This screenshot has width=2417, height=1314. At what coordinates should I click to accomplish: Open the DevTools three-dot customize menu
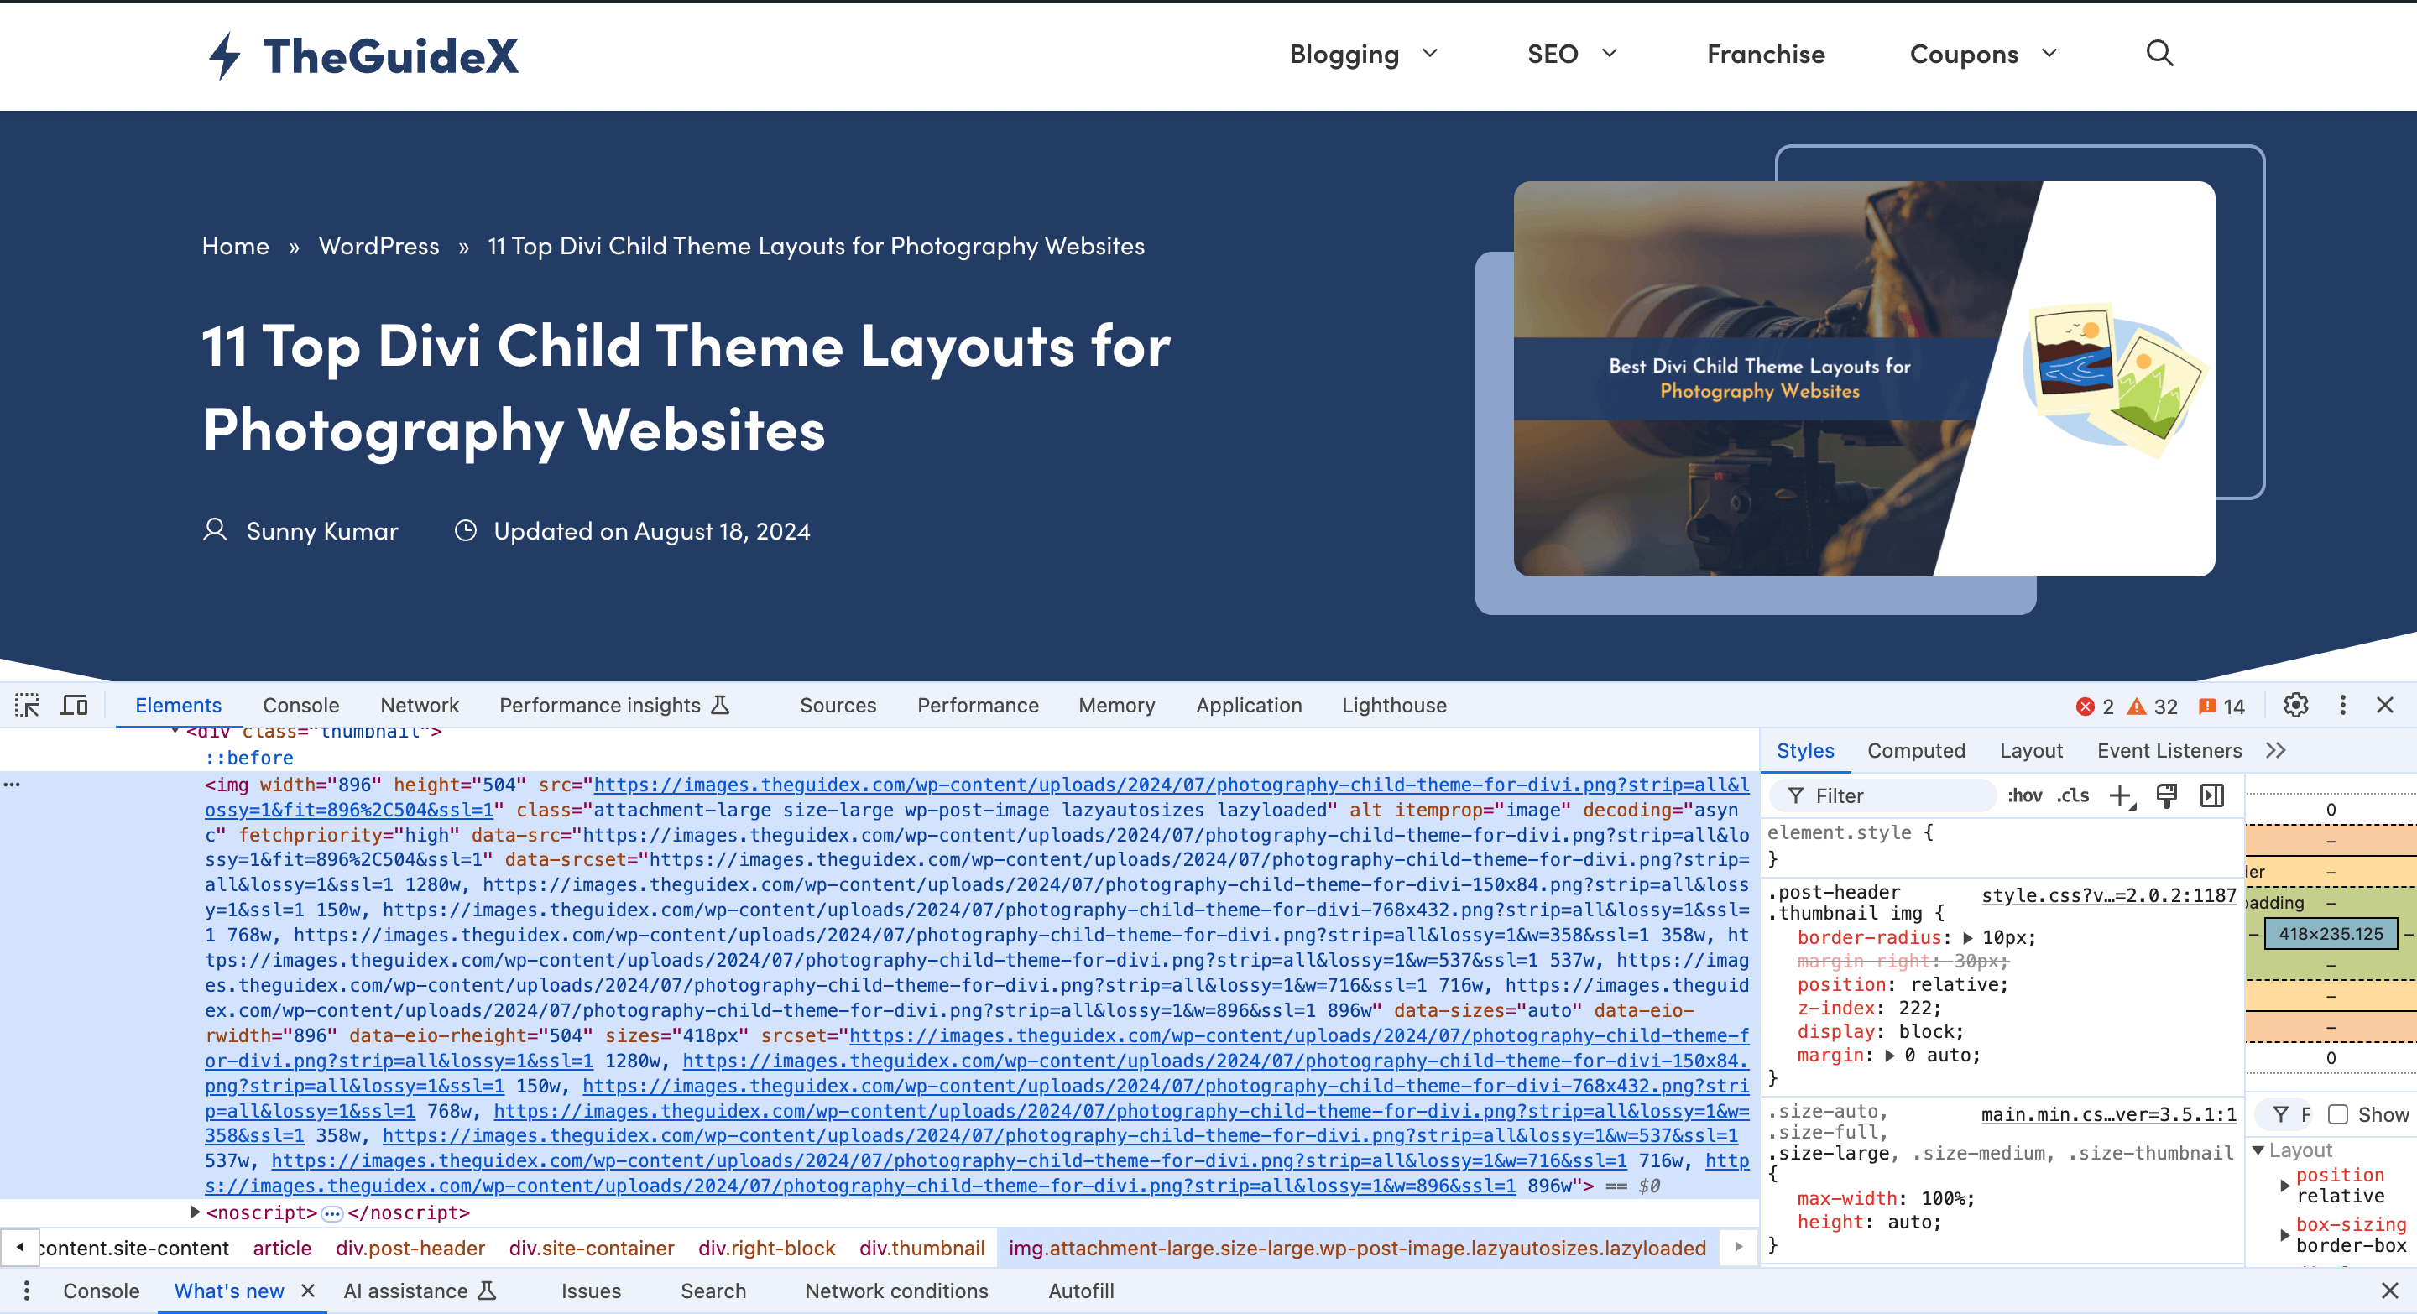pos(2342,706)
